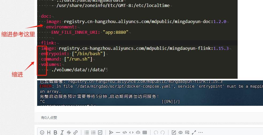This screenshot has height=135, width=263.
Task: Click the mingdaoyun-doc:1.2.0 image line
Action: [136, 21]
